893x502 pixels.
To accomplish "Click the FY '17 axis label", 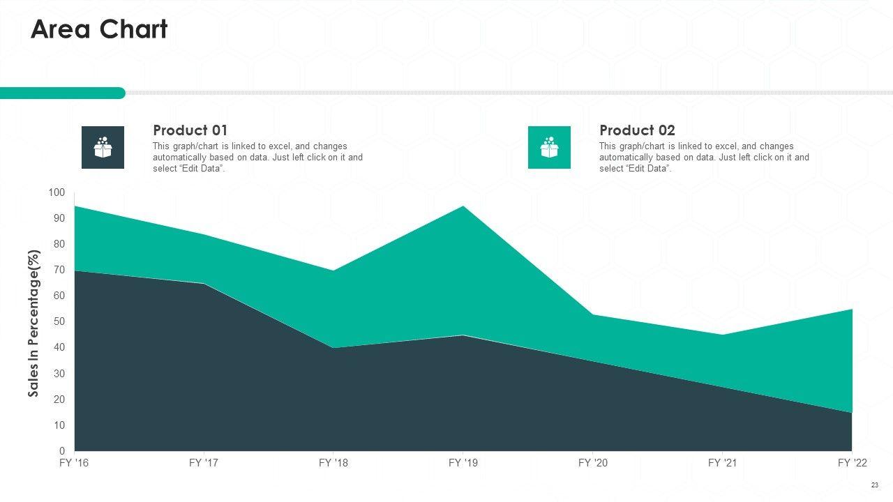I will (x=204, y=463).
